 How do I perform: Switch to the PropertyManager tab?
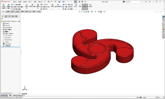6,16
